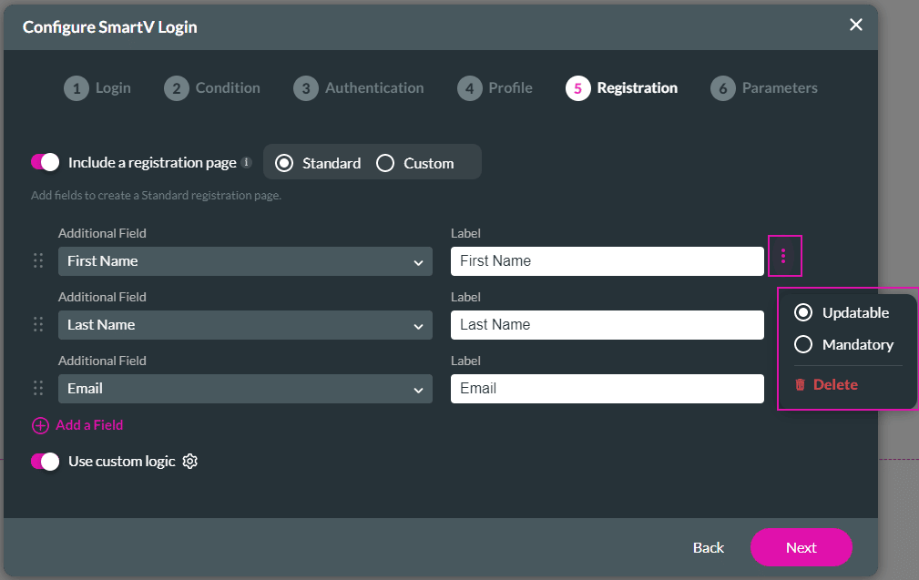Select the Updatable radio option

pyautogui.click(x=802, y=312)
